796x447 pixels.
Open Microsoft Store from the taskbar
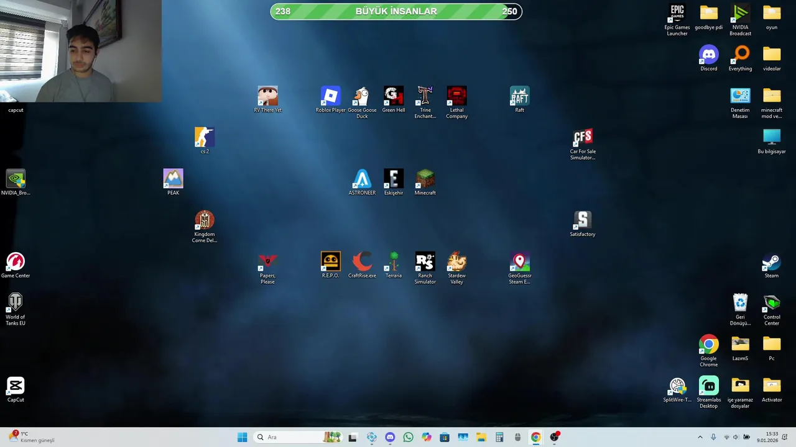point(445,437)
